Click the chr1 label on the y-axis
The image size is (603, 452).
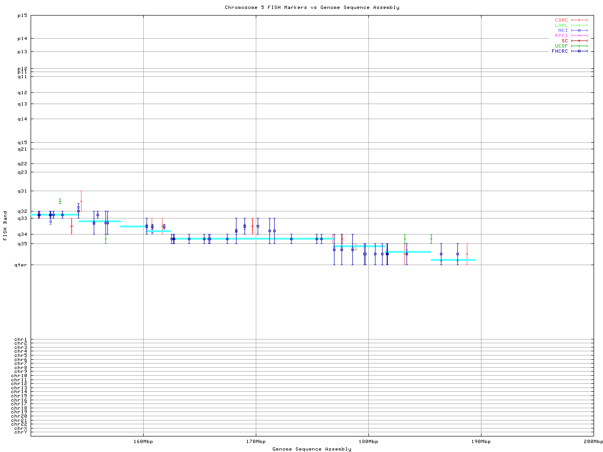(21, 339)
